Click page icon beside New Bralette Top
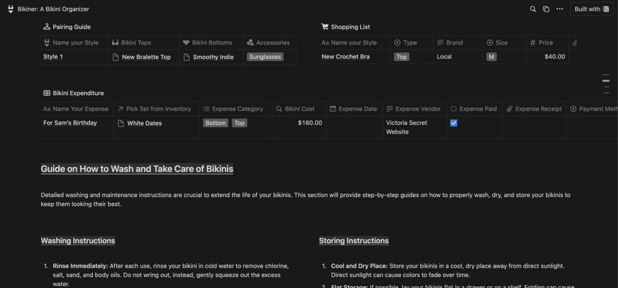 pyautogui.click(x=116, y=57)
